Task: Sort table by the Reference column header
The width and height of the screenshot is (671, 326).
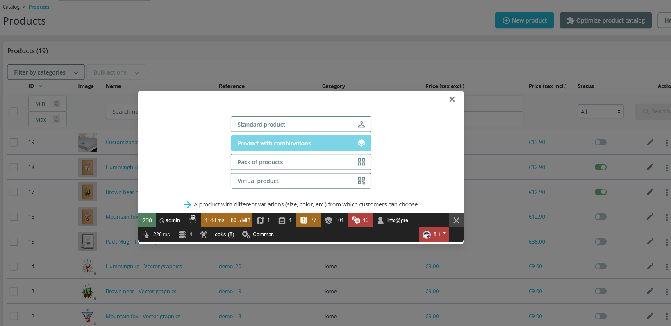Action: pyautogui.click(x=232, y=86)
